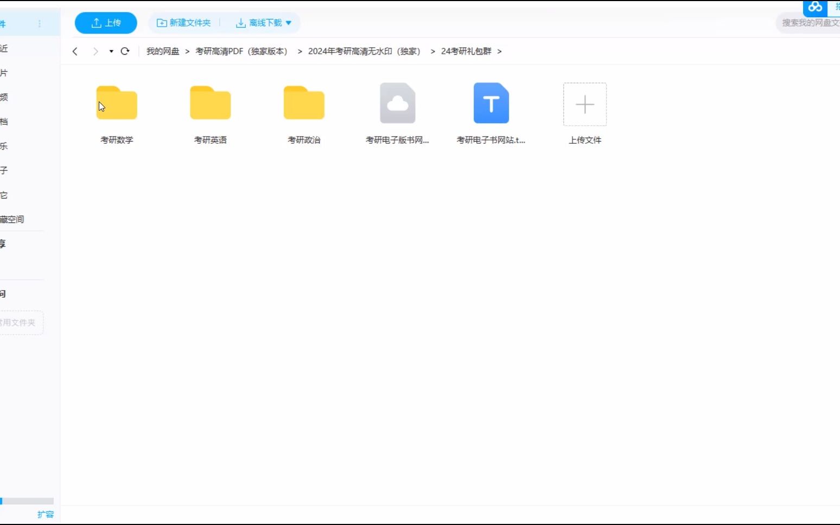Navigate to 2024年考研高清无水印 breadcrumb
This screenshot has width=840, height=525.
click(364, 51)
